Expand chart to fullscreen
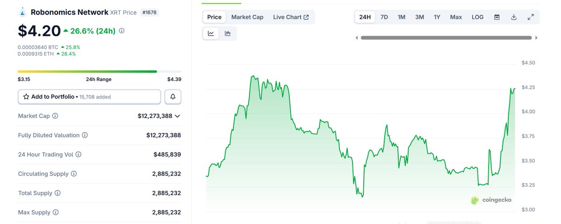 coord(531,17)
